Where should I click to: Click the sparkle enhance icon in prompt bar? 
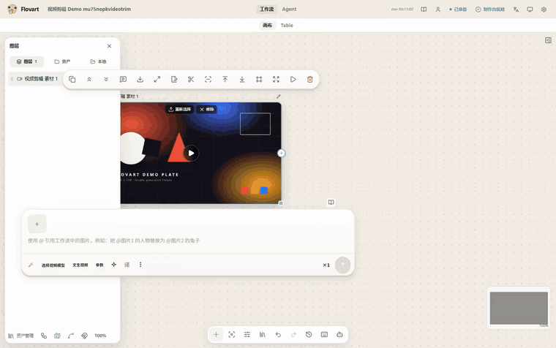pyautogui.click(x=114, y=265)
